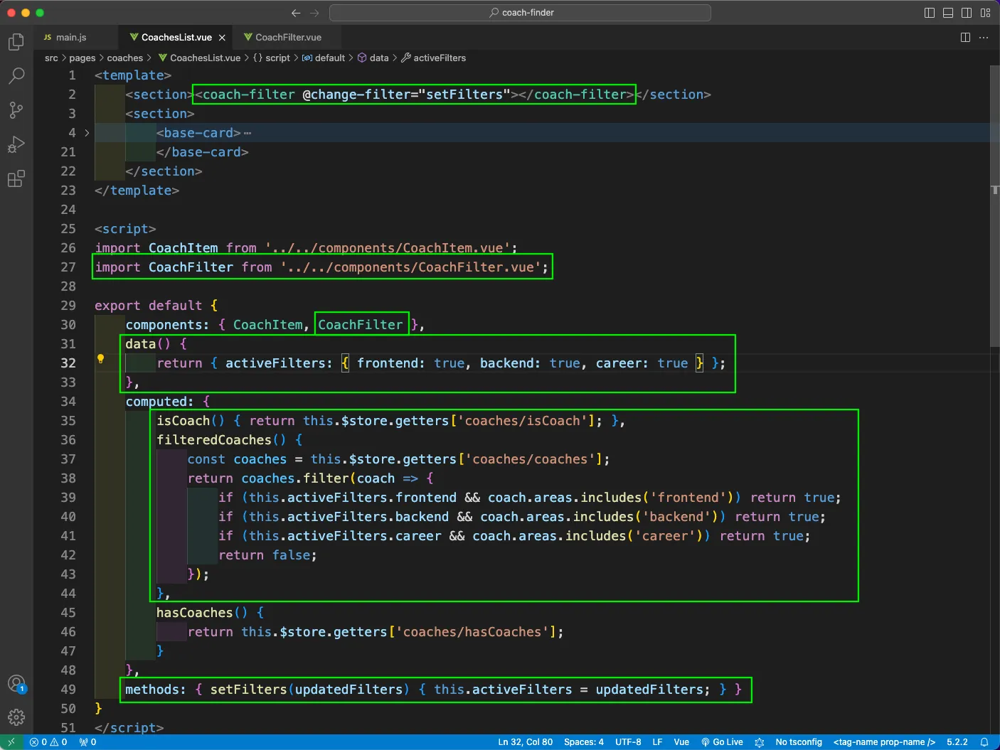The image size is (1000, 750).
Task: Open the Run and Debug view
Action: coord(16,144)
